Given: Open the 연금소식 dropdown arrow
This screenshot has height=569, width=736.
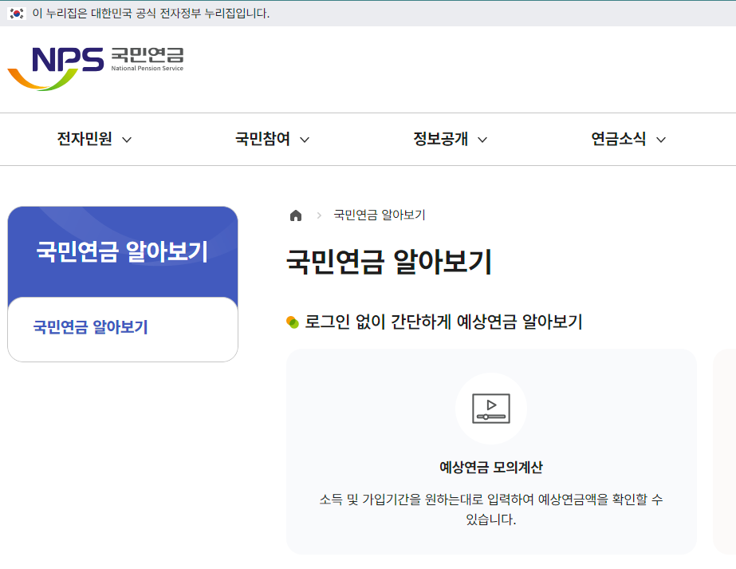Looking at the screenshot, I should coord(661,139).
